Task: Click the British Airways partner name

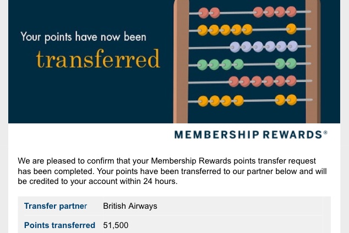Action: [130, 206]
